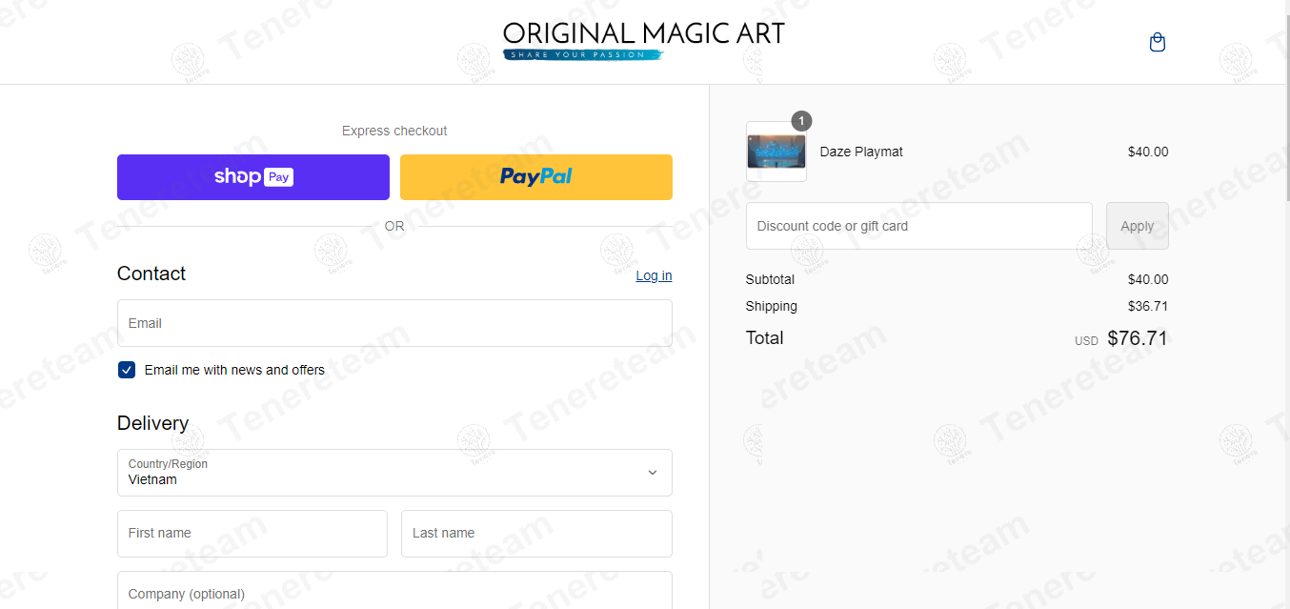Pay with Shop Pay express checkout
This screenshot has width=1290, height=609.
(253, 177)
